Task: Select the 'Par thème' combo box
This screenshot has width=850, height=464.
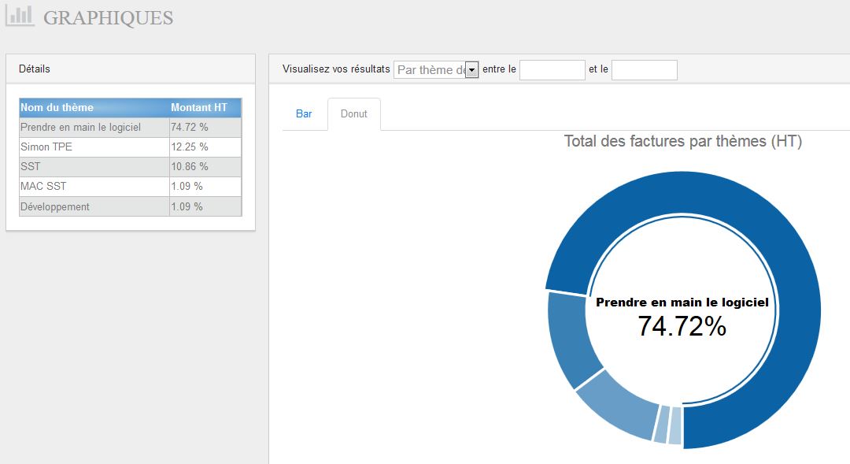Action: click(436, 70)
